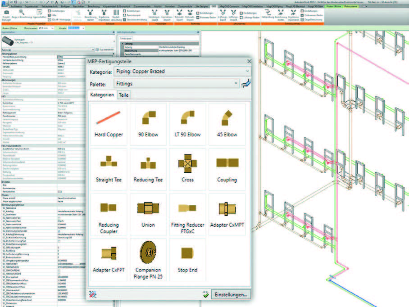This screenshot has height=307, width=409.
Task: Open the Architektur ribbon tab
Action: pyautogui.click(x=16, y=6)
